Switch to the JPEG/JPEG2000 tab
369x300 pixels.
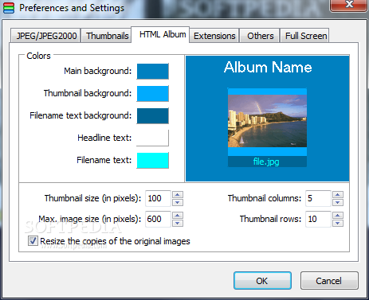(x=45, y=36)
